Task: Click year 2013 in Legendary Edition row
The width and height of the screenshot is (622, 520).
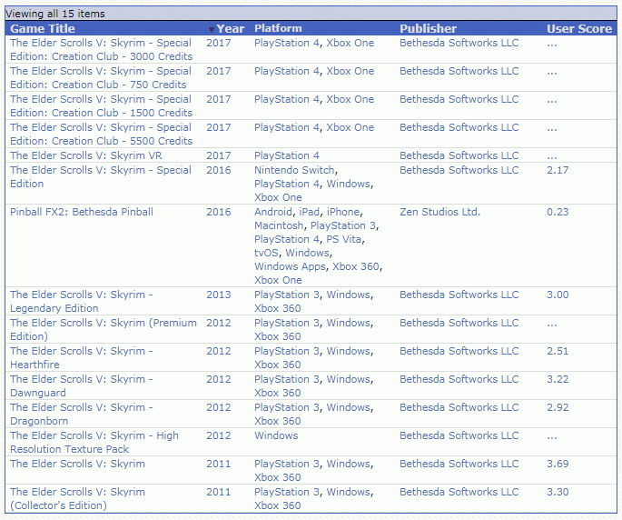Action: [x=219, y=295]
